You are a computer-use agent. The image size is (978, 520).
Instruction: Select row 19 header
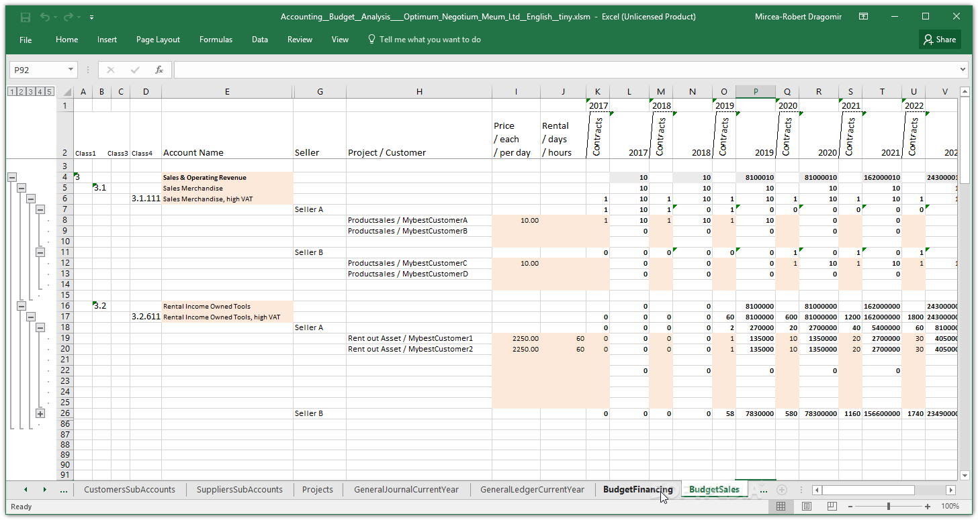(x=65, y=338)
